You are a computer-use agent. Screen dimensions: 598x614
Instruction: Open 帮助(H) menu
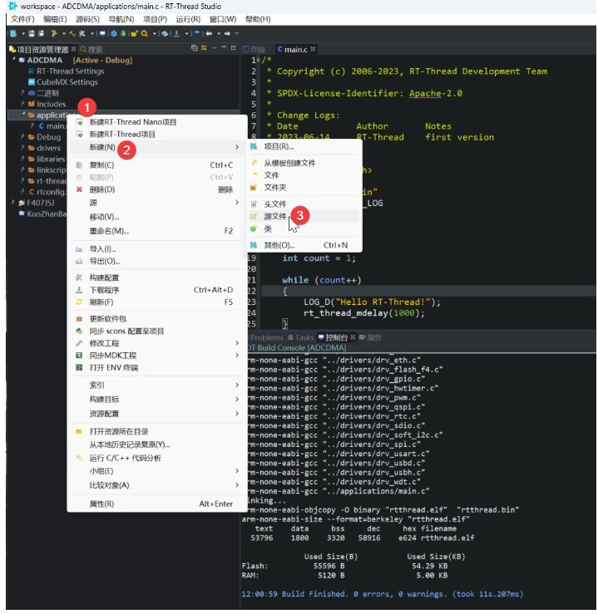tap(258, 19)
